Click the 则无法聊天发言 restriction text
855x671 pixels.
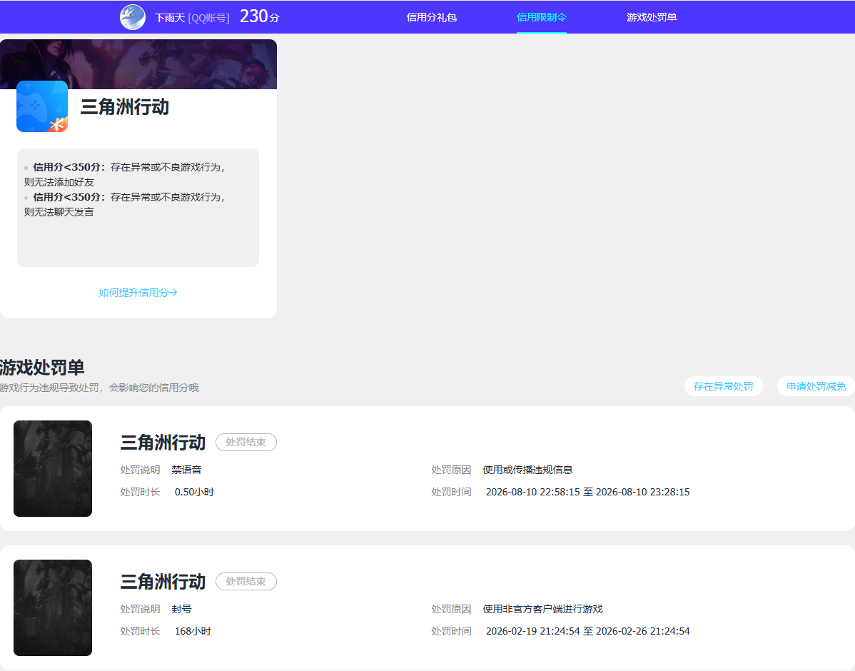pos(59,212)
